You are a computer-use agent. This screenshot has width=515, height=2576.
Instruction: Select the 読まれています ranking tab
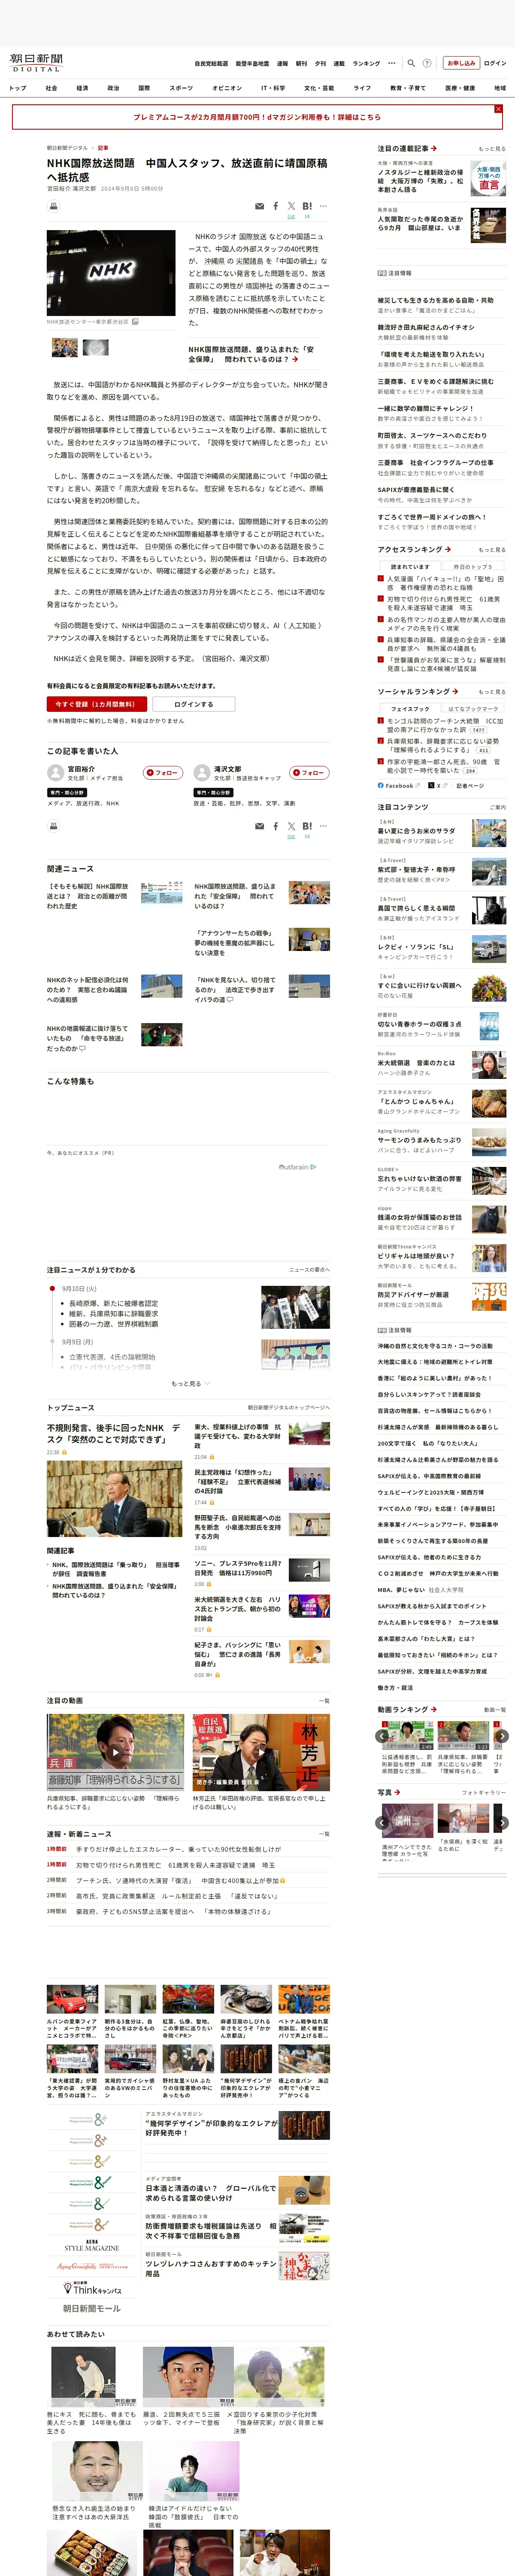[x=410, y=567]
